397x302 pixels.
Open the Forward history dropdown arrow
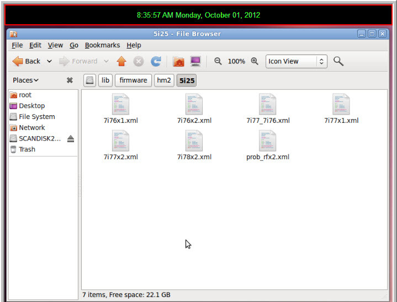[107, 61]
